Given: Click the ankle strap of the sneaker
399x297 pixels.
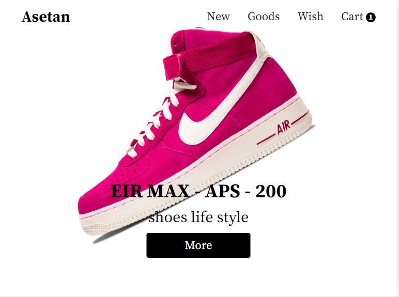Looking at the screenshot, I should pyautogui.click(x=209, y=55).
